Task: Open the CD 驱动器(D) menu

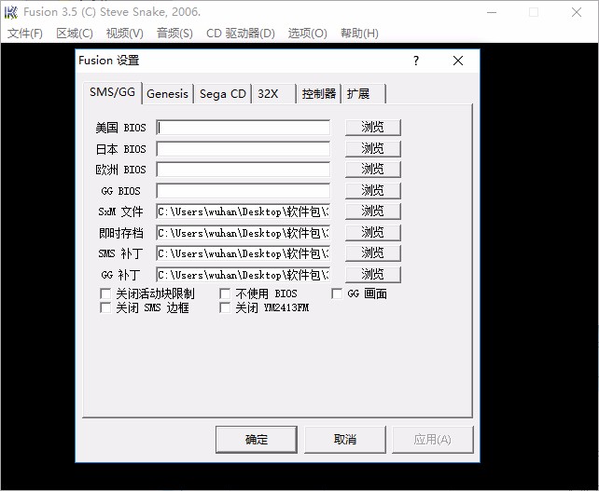Action: [241, 34]
